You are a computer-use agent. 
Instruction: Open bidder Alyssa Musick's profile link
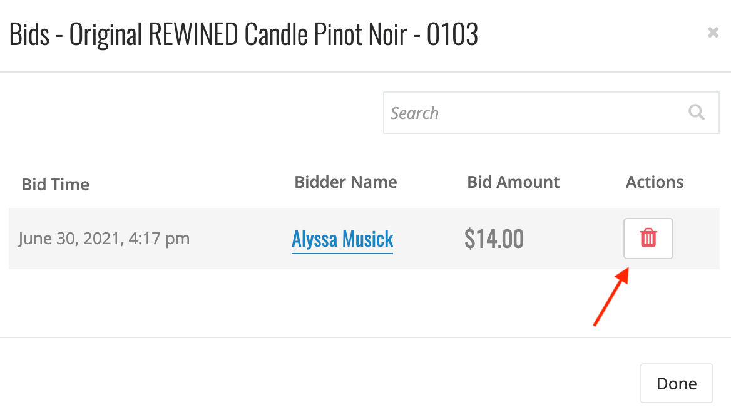pyautogui.click(x=342, y=239)
